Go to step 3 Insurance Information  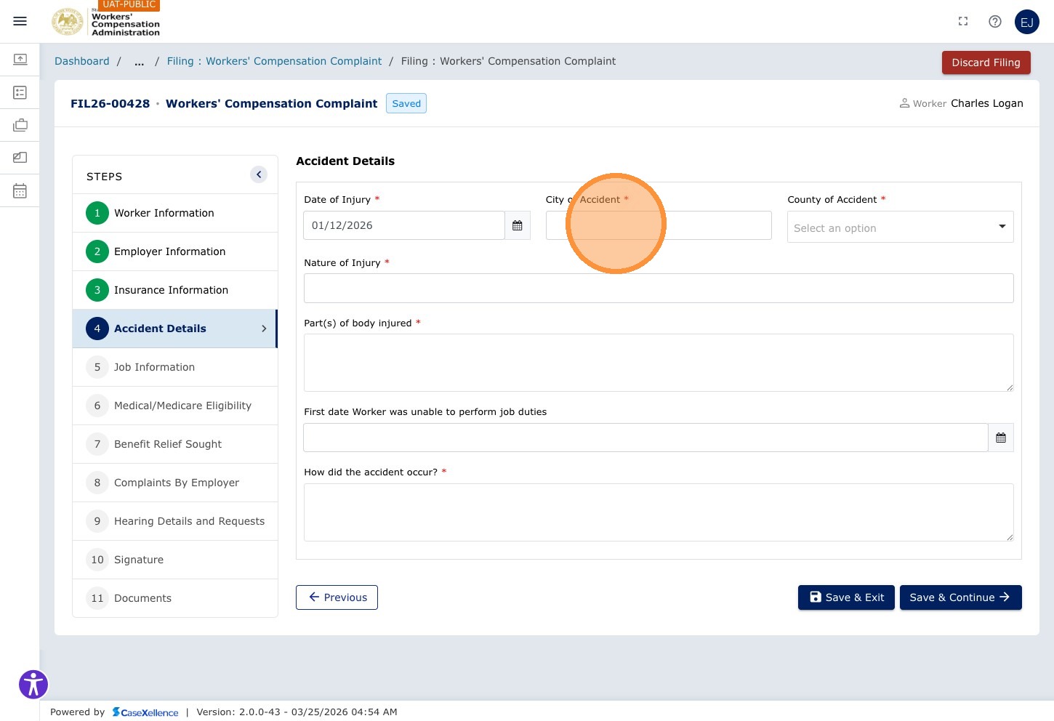(175, 290)
